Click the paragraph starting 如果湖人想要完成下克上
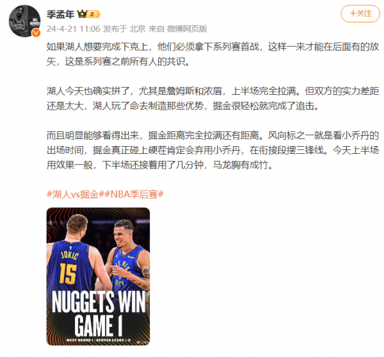This screenshot has width=384, height=357. coord(213,54)
